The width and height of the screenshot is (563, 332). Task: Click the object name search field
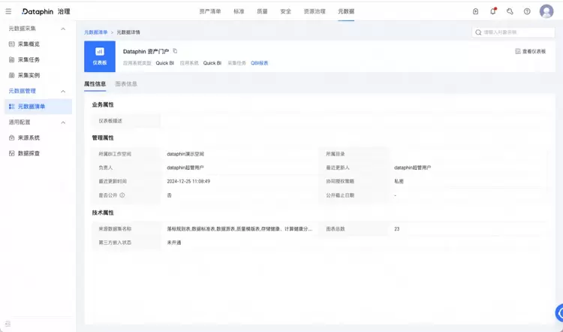coord(513,32)
